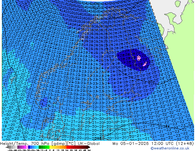The image size is (196, 151).
Task: Pick the dark blue -30 legend swatch
Action: [29, 147]
